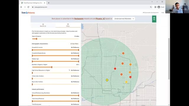
Task: Click the Household Income slider track
Action: pyautogui.click(x=56, y=50)
